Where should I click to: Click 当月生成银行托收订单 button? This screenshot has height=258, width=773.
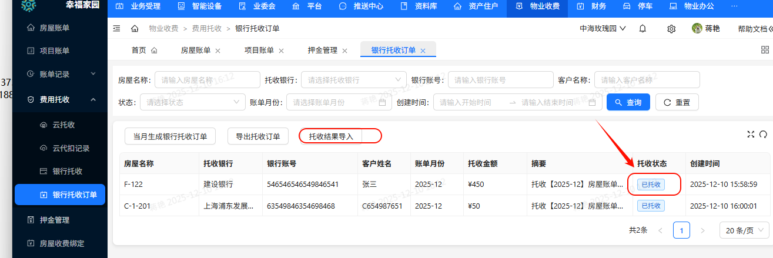click(170, 136)
